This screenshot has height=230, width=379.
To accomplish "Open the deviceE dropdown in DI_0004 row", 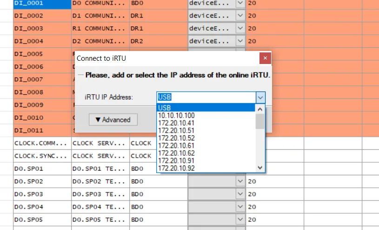I will coord(240,41).
